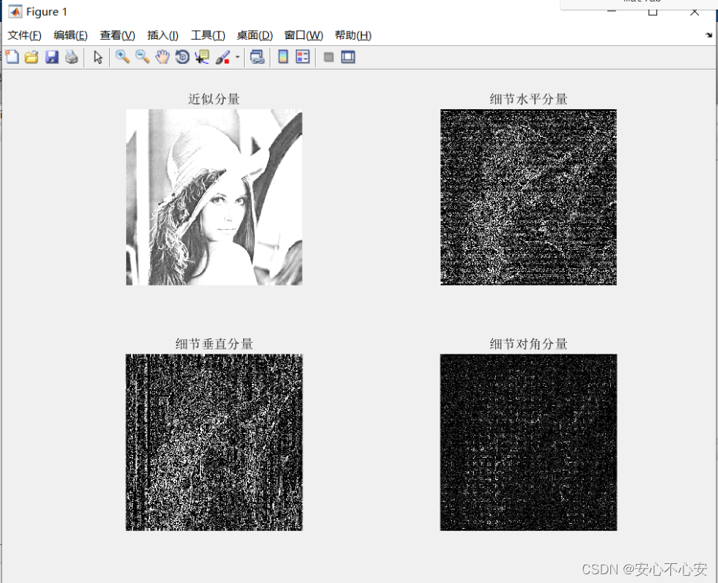Click the title text 细节水平分量
Viewport: 718px width, 583px height.
[528, 99]
